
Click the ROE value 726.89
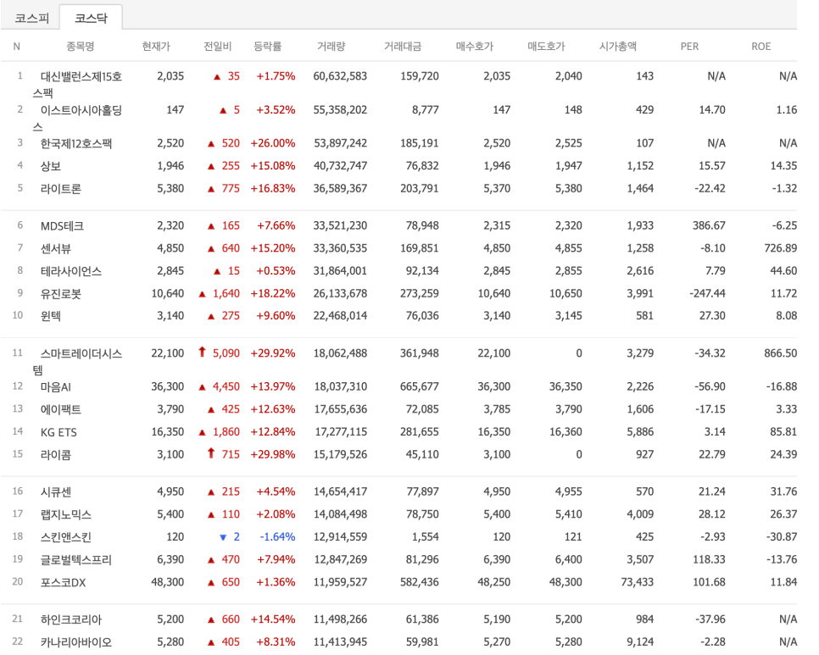point(780,248)
